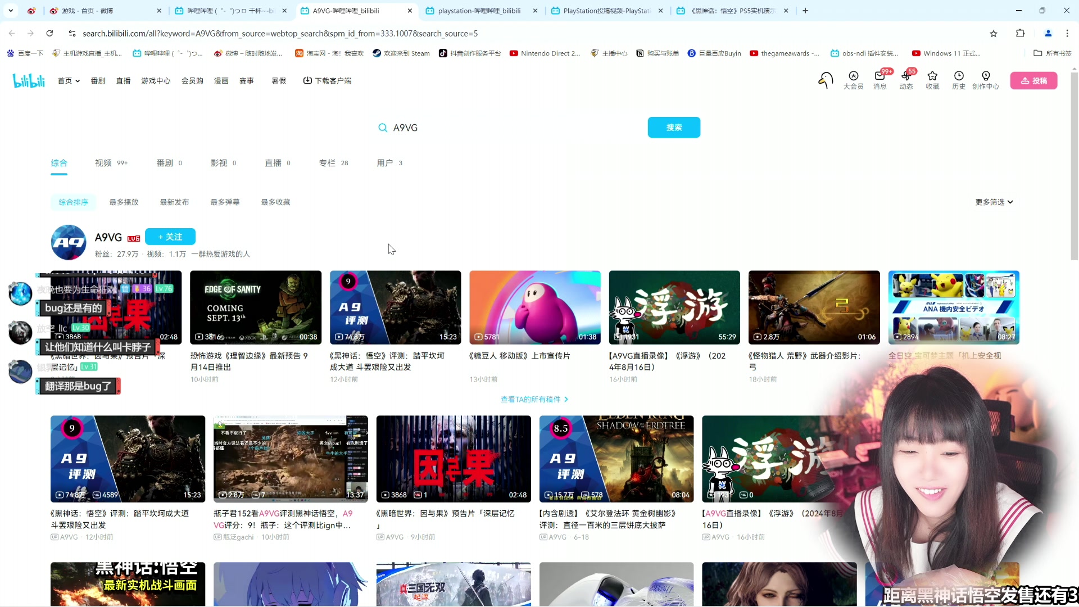The height and width of the screenshot is (607, 1079).
Task: Open the 黑神话悟空评测 video thumbnail
Action: (x=395, y=307)
